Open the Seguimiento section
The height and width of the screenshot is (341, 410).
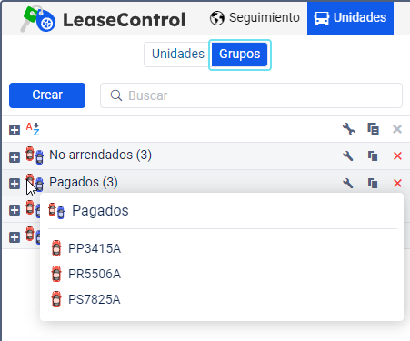[x=255, y=18]
